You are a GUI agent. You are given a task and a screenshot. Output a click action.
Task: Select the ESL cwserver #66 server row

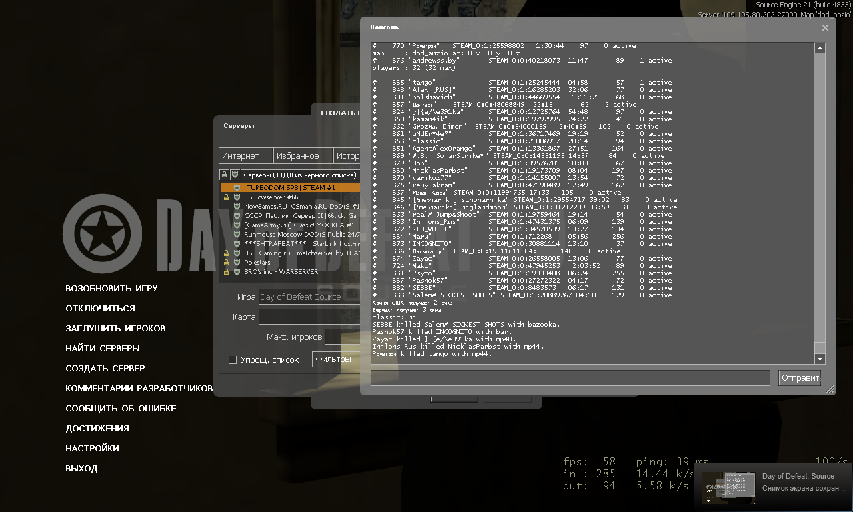pyautogui.click(x=291, y=197)
